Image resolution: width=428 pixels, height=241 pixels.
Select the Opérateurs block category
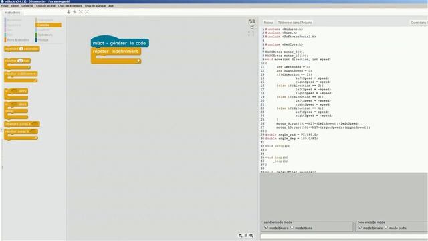pos(45,35)
